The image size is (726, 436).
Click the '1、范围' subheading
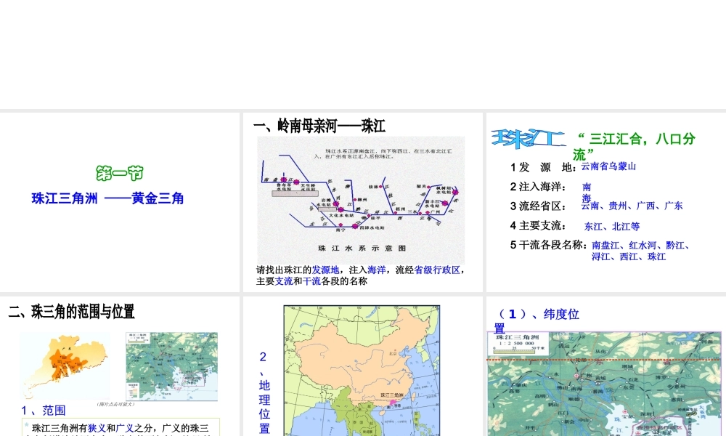tap(44, 411)
